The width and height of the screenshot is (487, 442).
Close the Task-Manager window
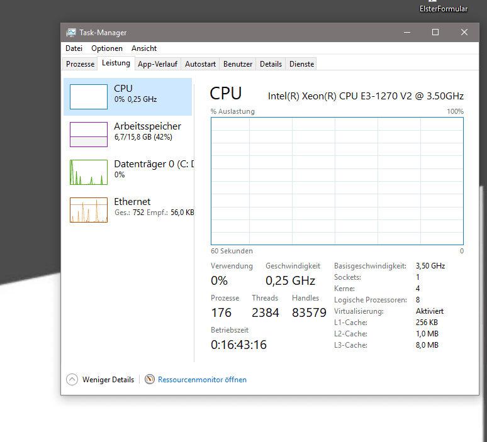click(x=464, y=32)
